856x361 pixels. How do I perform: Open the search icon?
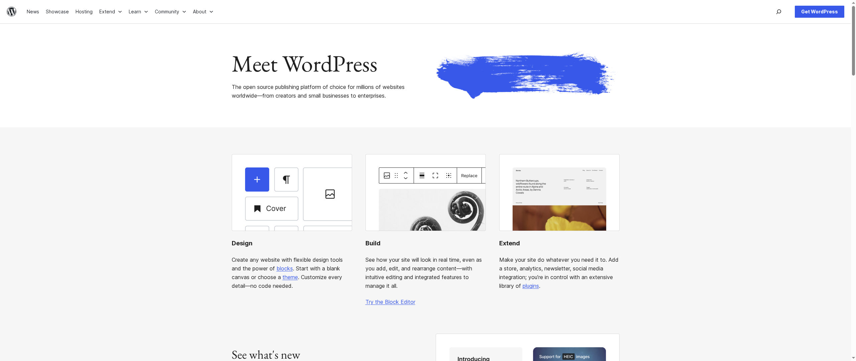pos(779,12)
